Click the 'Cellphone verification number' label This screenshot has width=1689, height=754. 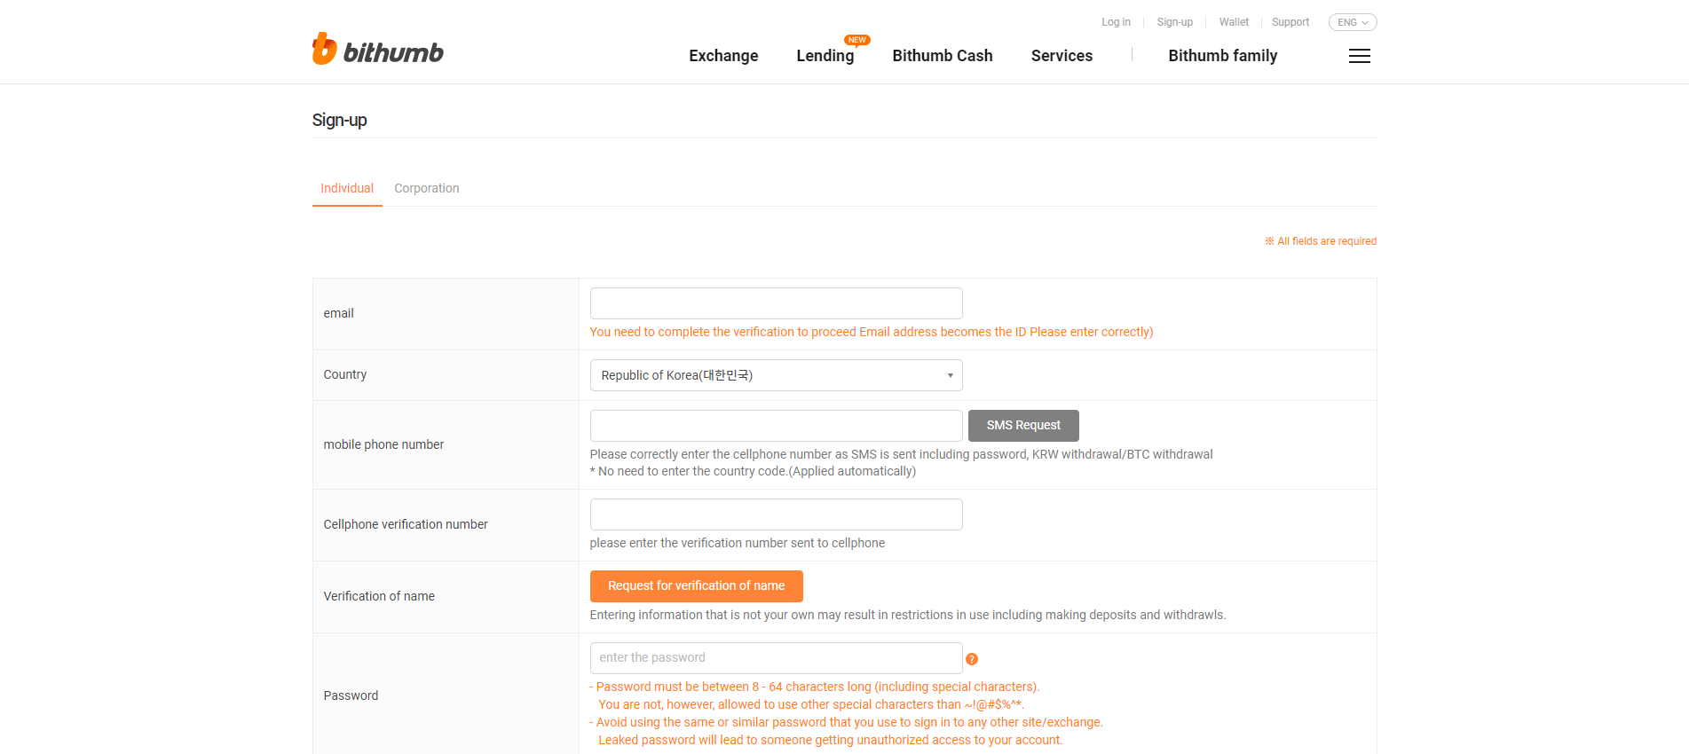pyautogui.click(x=406, y=524)
